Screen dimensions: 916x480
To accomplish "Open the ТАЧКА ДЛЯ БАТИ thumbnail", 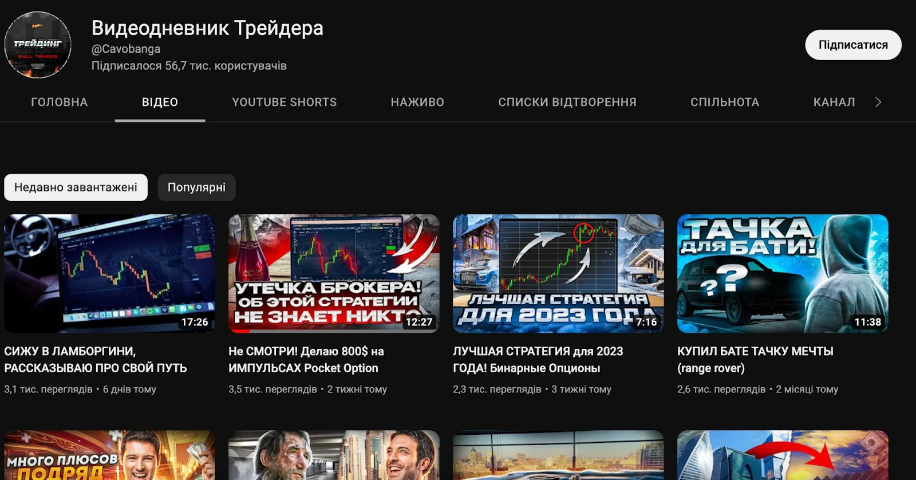I will coord(783,274).
